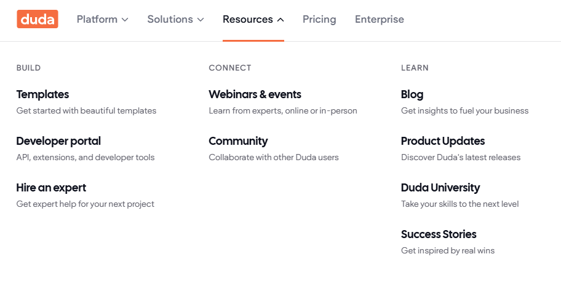
Task: Click 'Get expert help for your next project'
Action: point(86,204)
